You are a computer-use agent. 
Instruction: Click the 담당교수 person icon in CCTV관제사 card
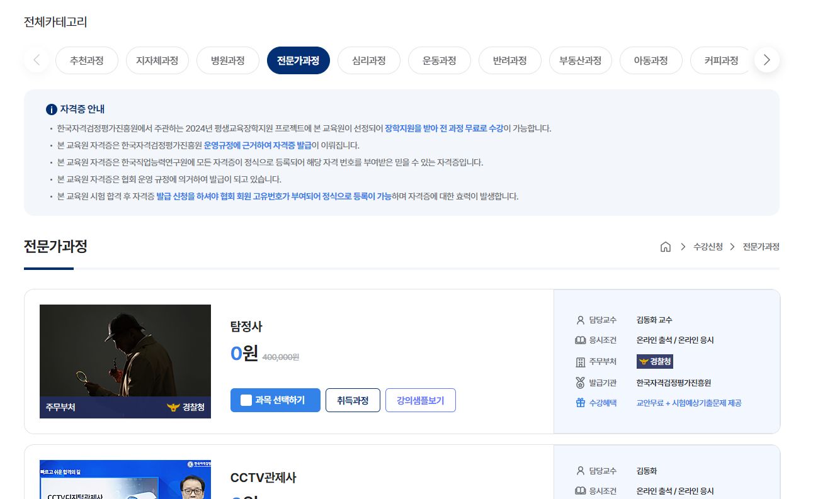coord(580,471)
